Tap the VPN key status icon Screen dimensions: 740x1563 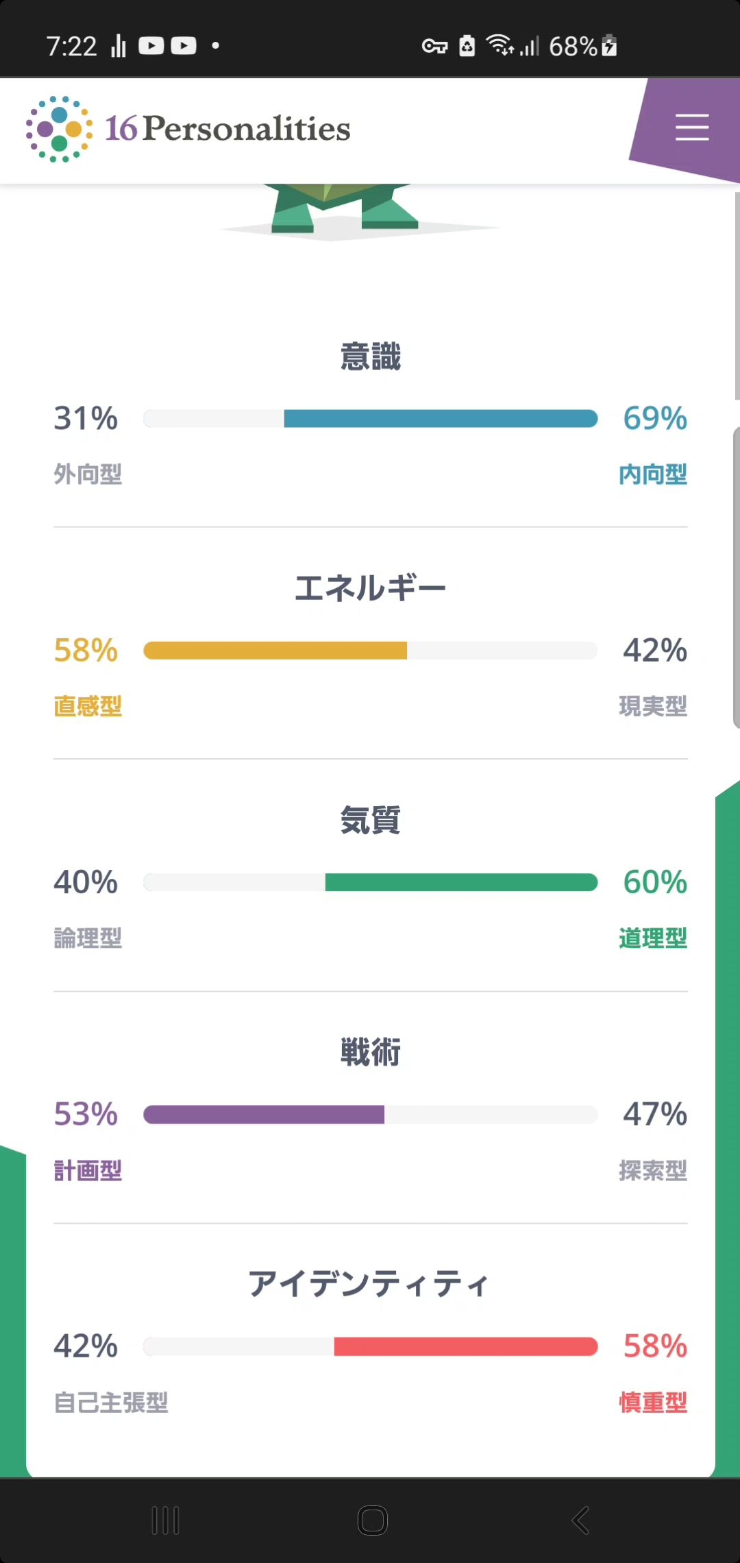click(434, 46)
